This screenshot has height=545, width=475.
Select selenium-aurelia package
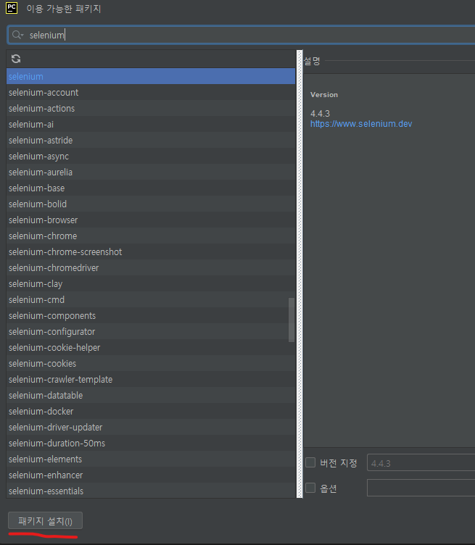click(151, 172)
